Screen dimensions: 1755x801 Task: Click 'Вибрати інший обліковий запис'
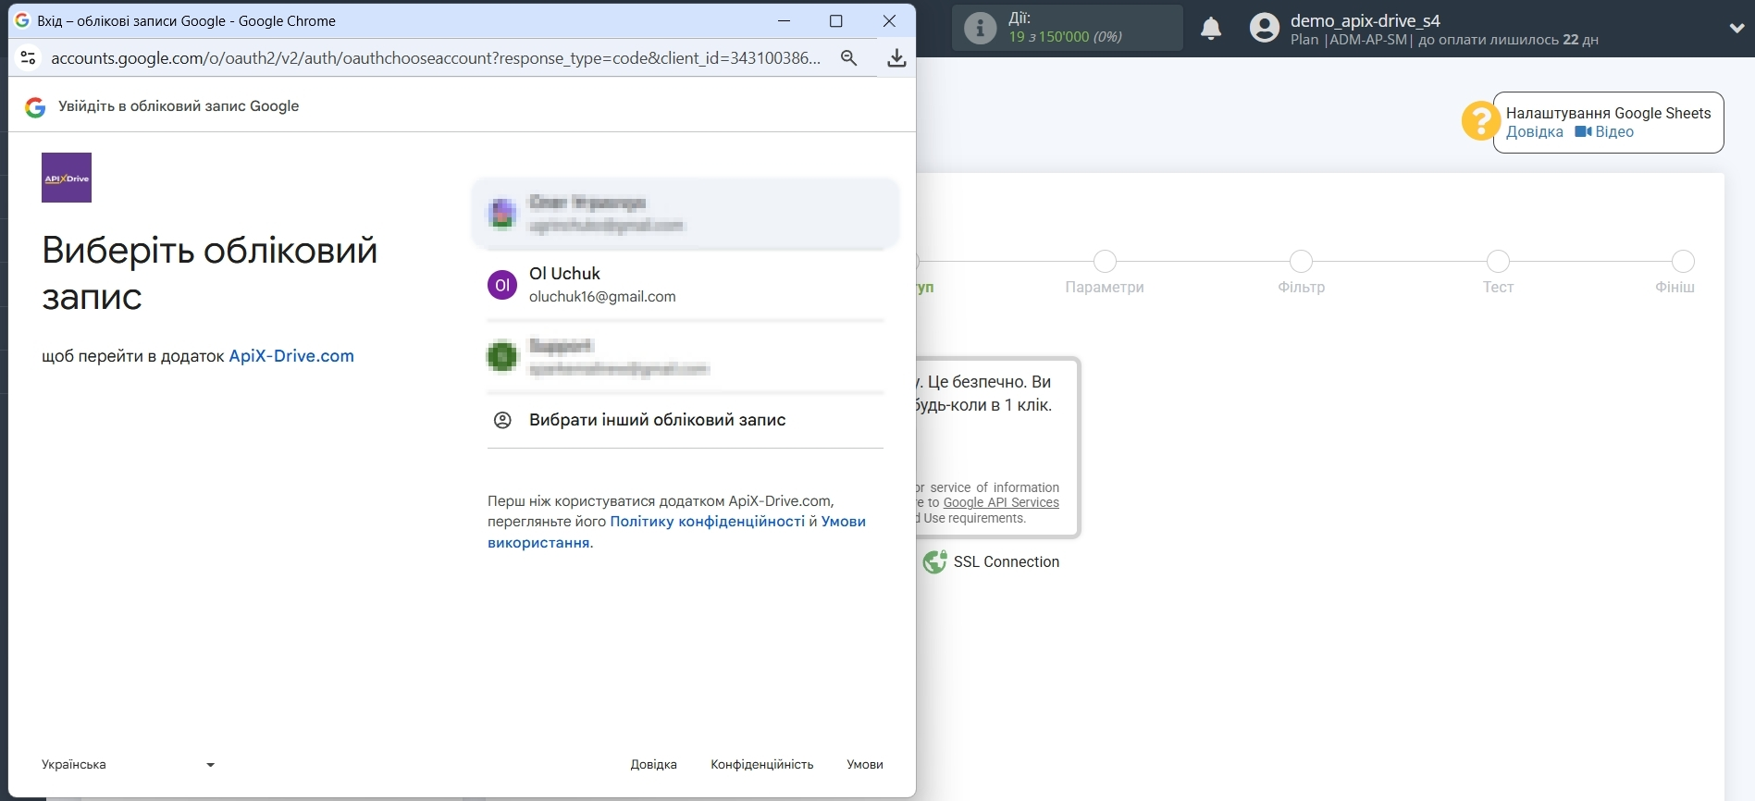click(657, 420)
